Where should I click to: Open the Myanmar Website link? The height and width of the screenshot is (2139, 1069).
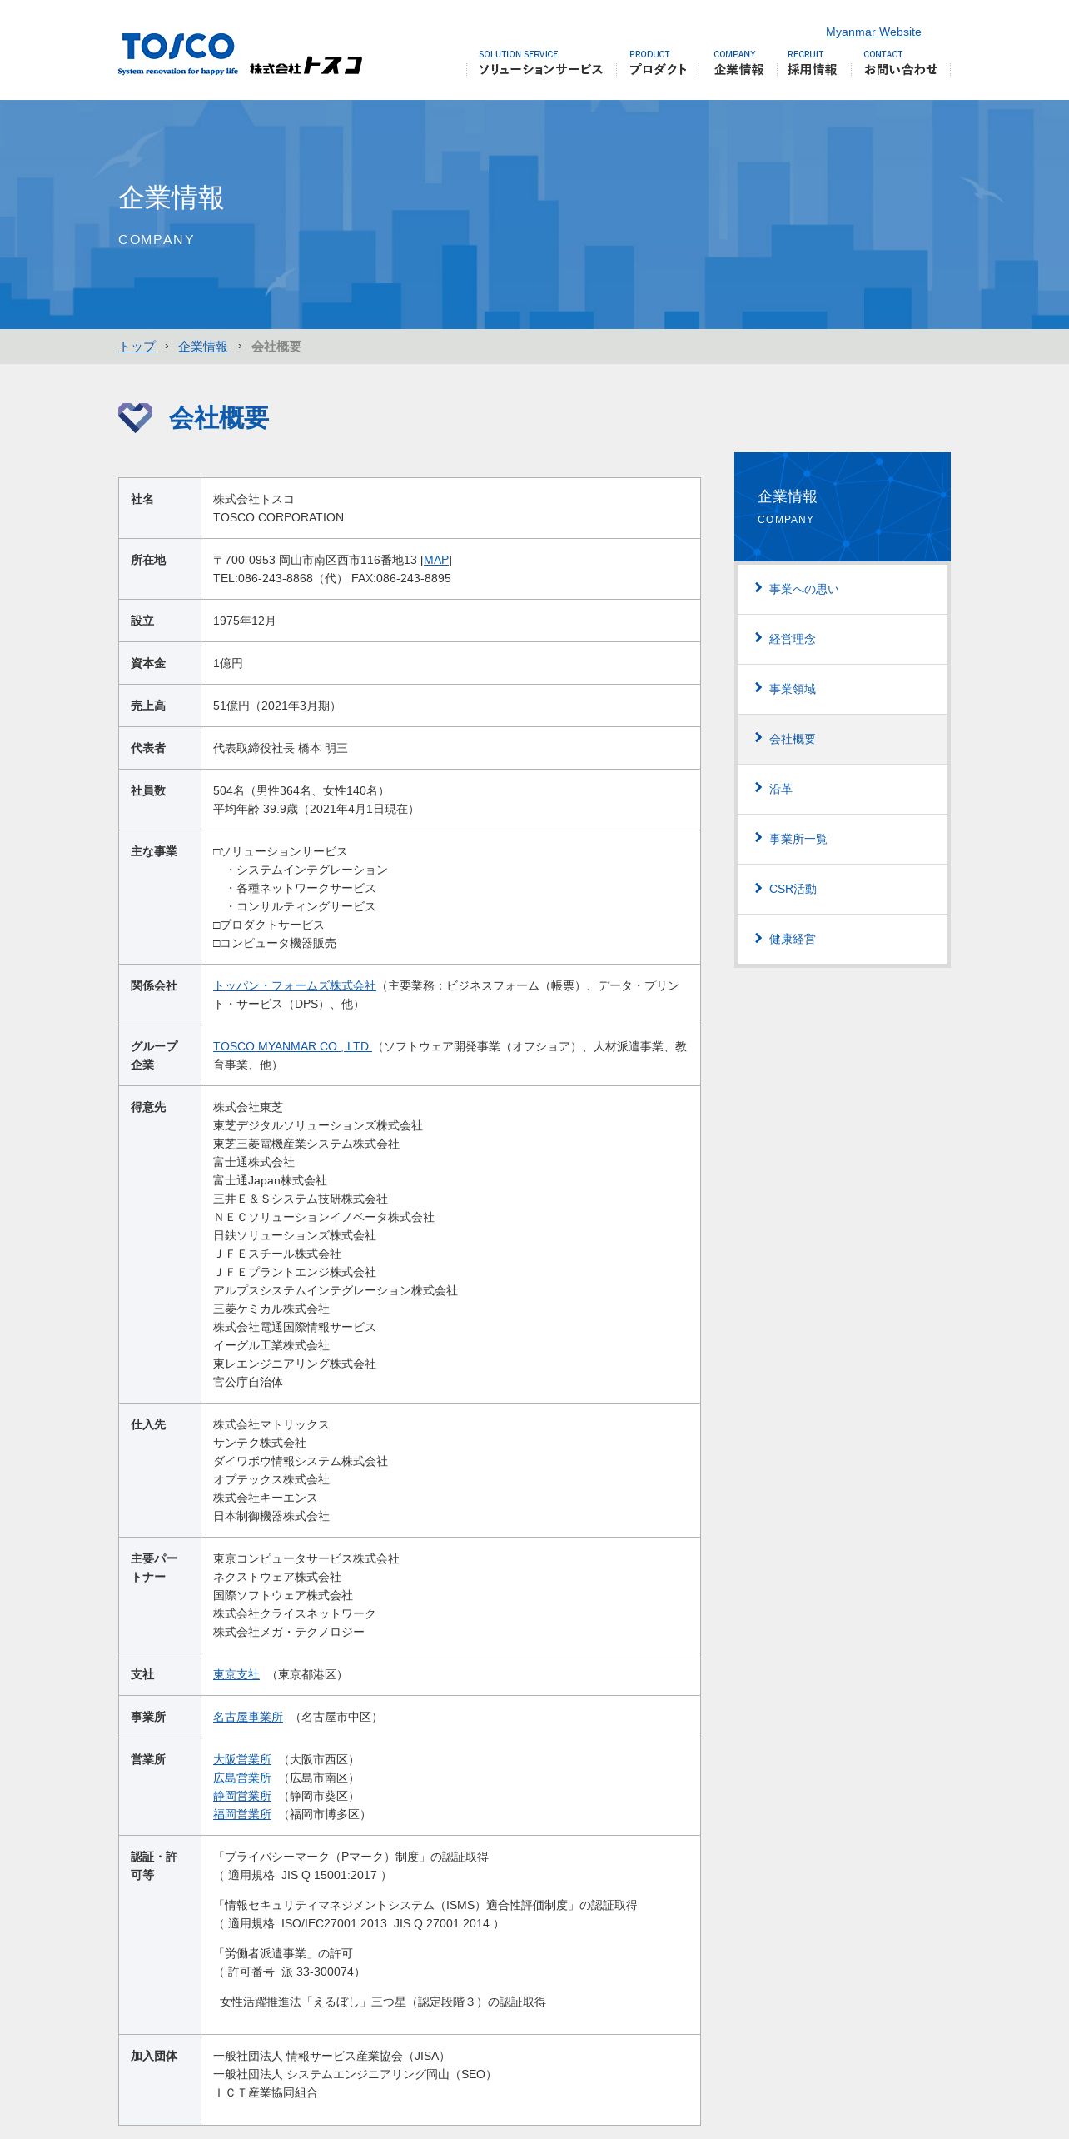873,32
